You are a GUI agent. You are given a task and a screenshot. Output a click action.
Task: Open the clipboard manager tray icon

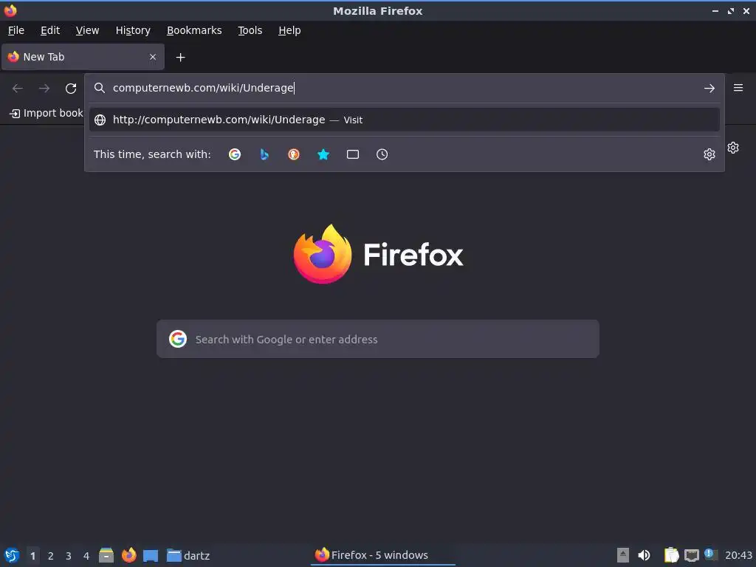click(x=671, y=555)
